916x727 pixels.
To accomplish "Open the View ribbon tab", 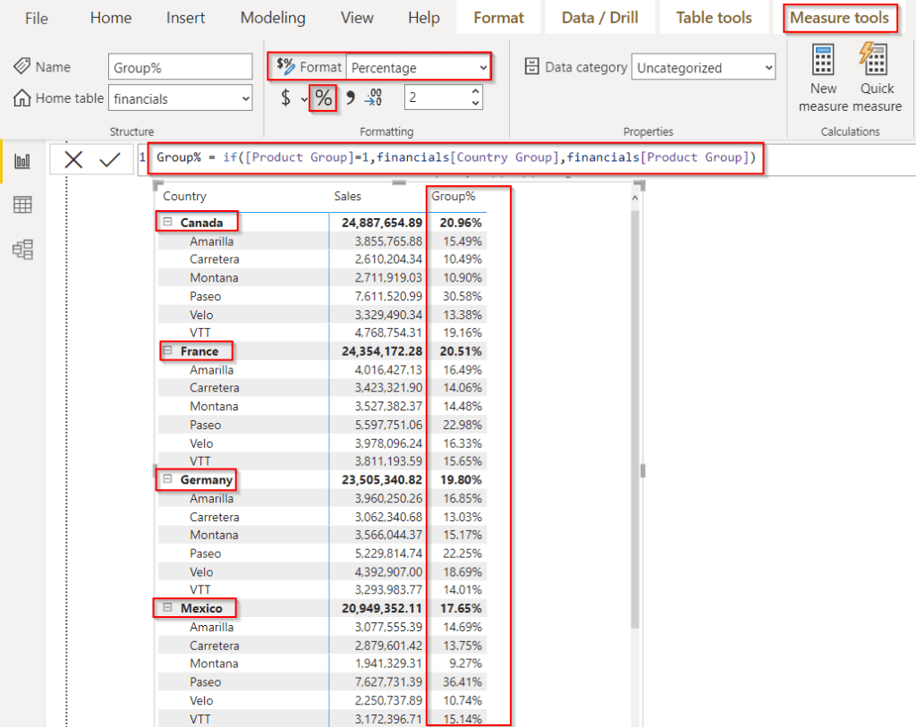I will click(357, 18).
